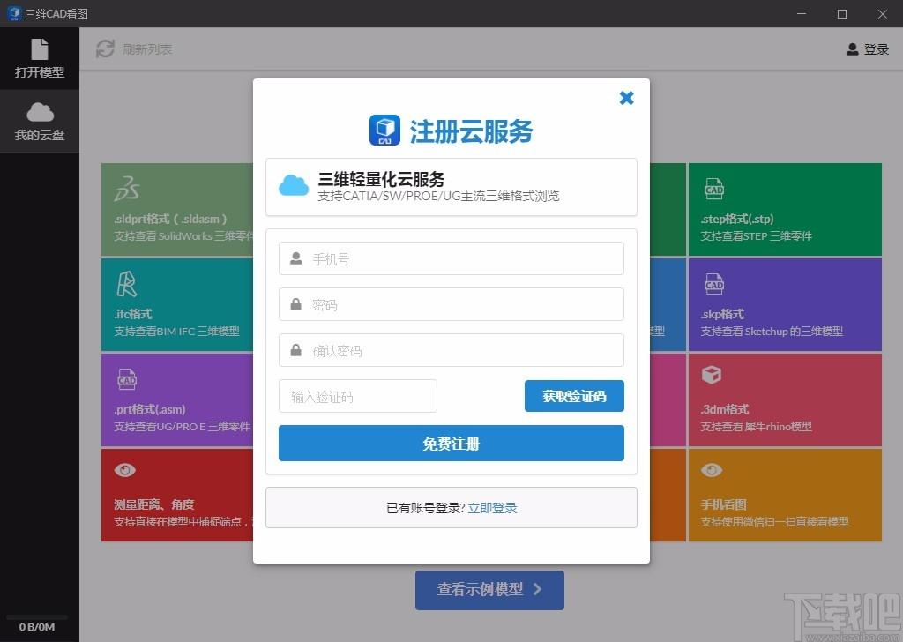
Task: Follow the 立即登录 link
Action: click(492, 508)
